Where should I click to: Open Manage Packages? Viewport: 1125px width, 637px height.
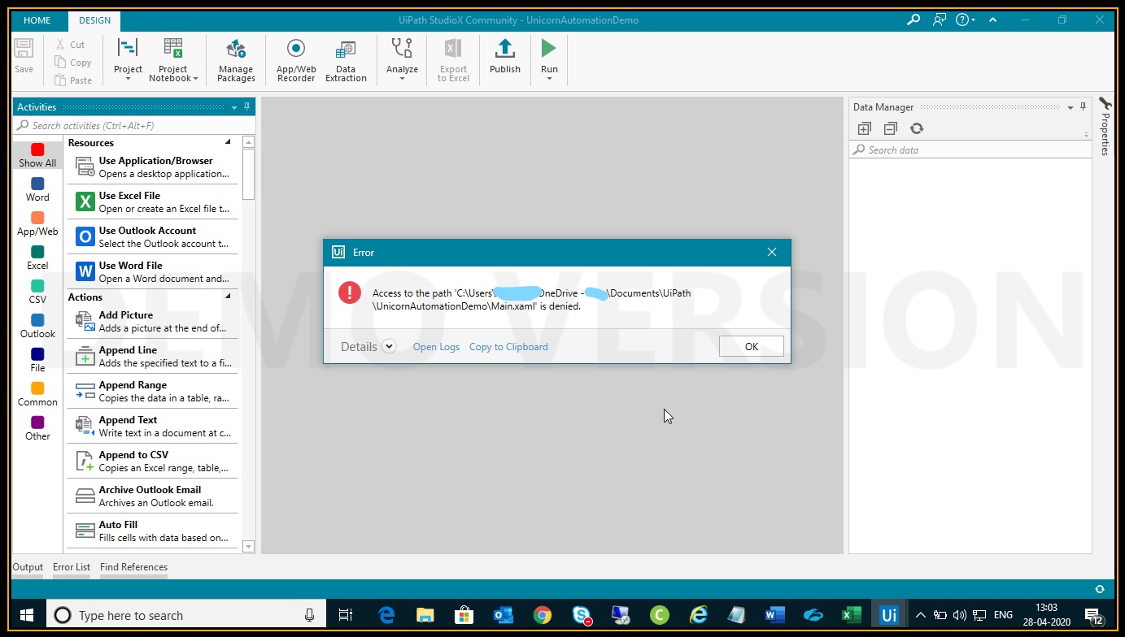tap(236, 60)
